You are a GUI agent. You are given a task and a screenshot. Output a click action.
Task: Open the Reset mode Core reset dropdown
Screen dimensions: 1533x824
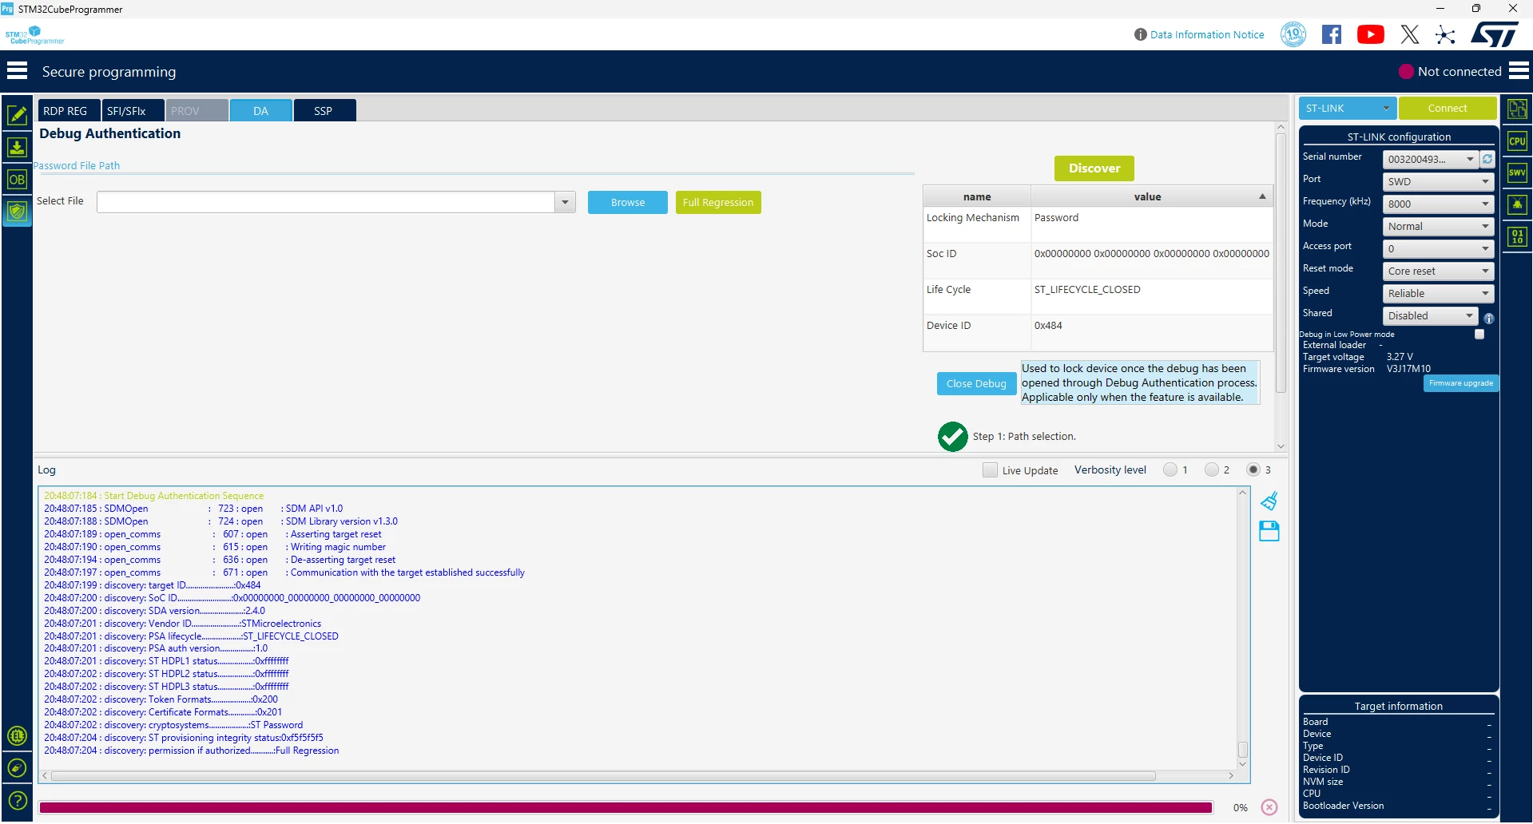point(1438,271)
